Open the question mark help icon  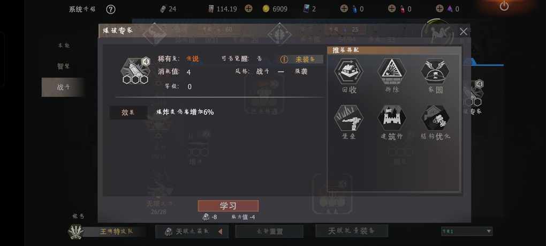(110, 9)
